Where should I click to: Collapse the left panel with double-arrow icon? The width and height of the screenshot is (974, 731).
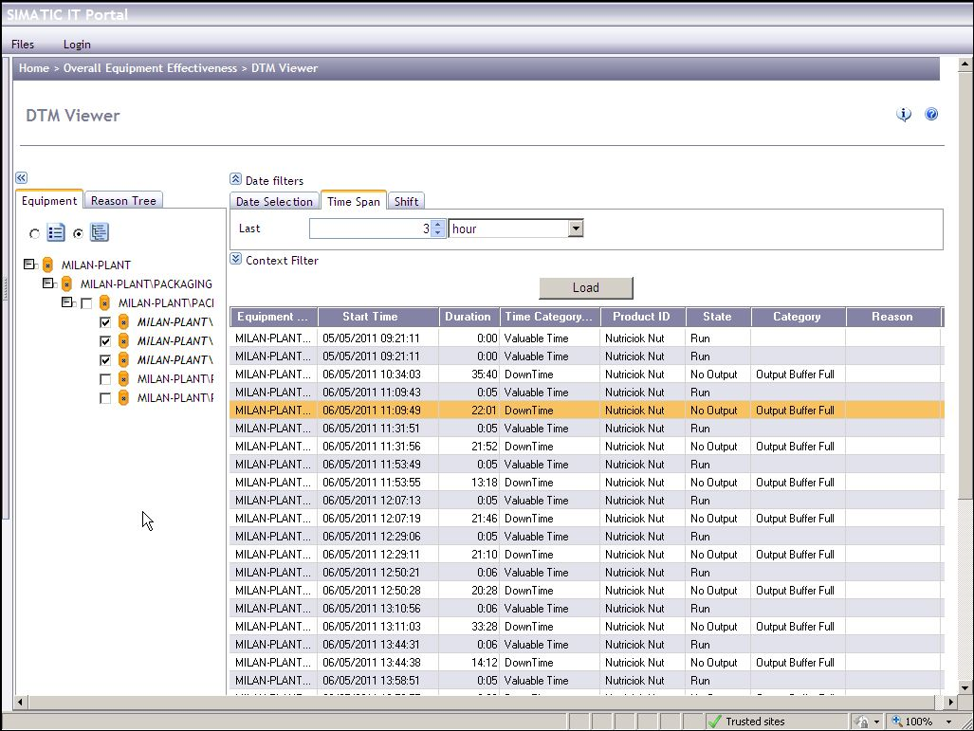coord(21,177)
